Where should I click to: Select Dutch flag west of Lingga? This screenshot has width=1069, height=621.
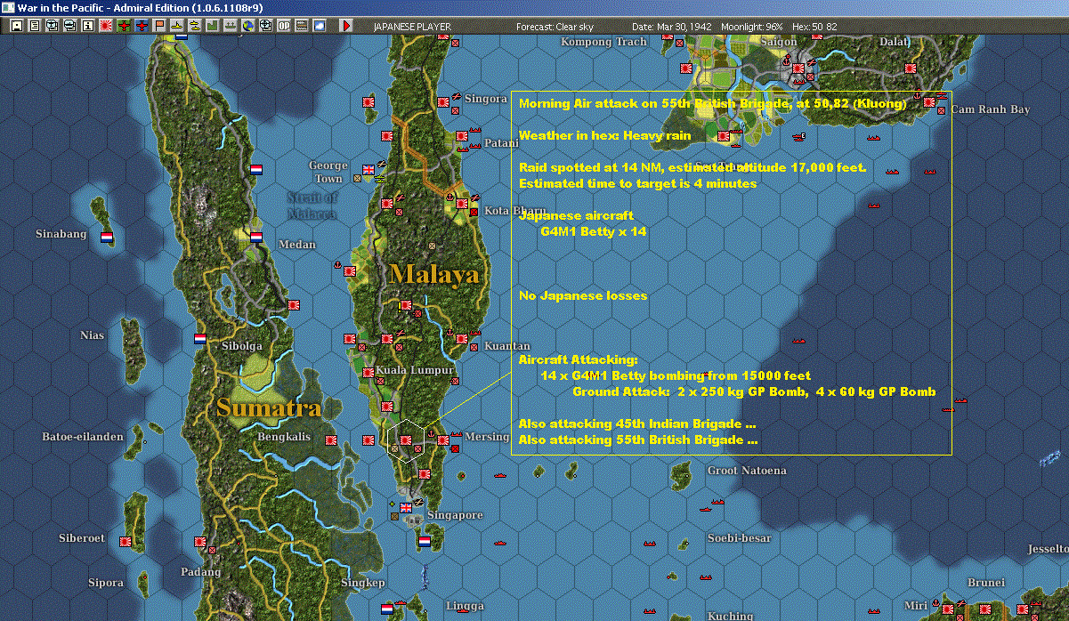click(x=387, y=609)
